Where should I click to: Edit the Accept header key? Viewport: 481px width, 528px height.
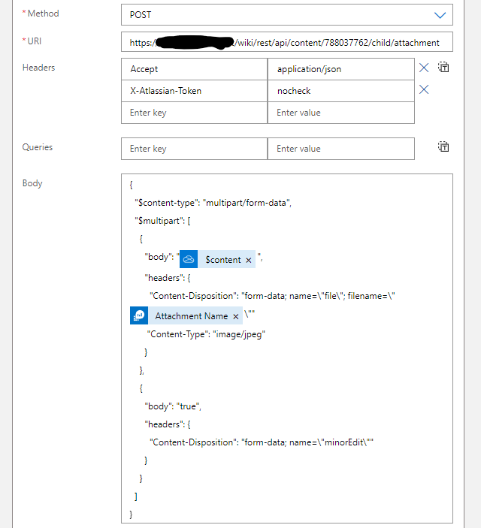pos(194,69)
